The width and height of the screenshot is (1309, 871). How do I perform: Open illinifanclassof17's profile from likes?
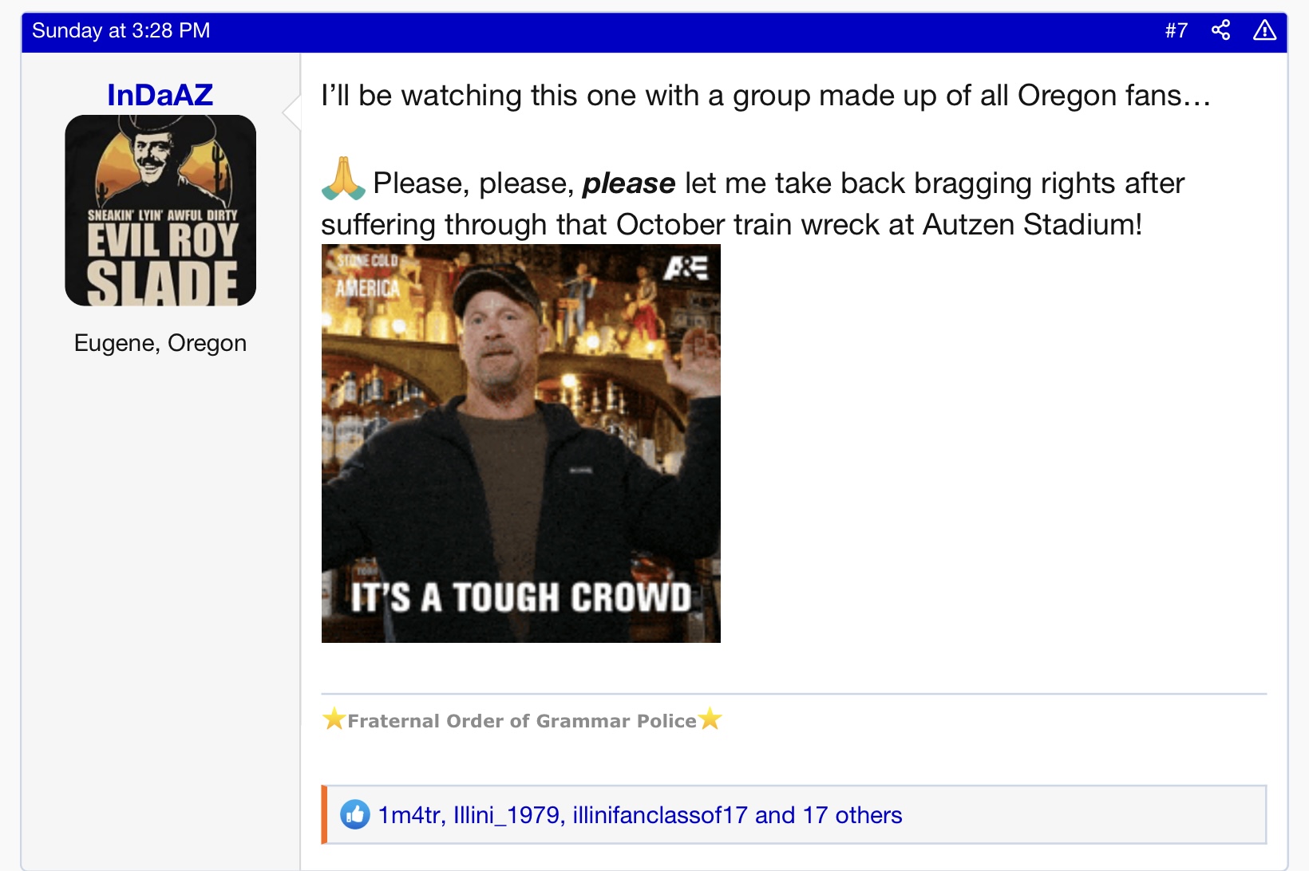[x=660, y=814]
